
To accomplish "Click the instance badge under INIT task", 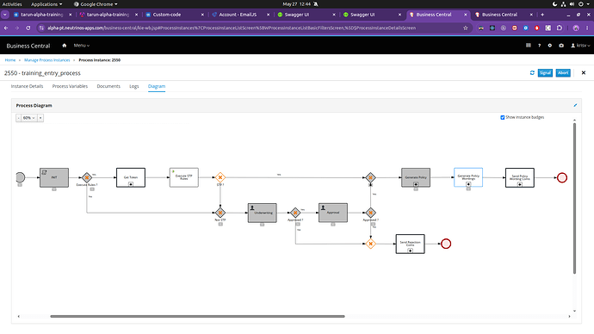I will pos(54,189).
